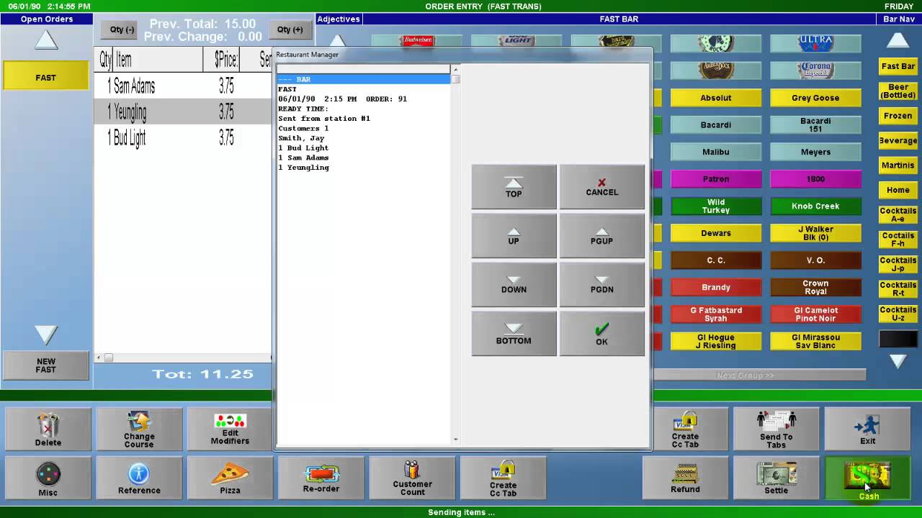Open Cocktails J-p category

898,264
